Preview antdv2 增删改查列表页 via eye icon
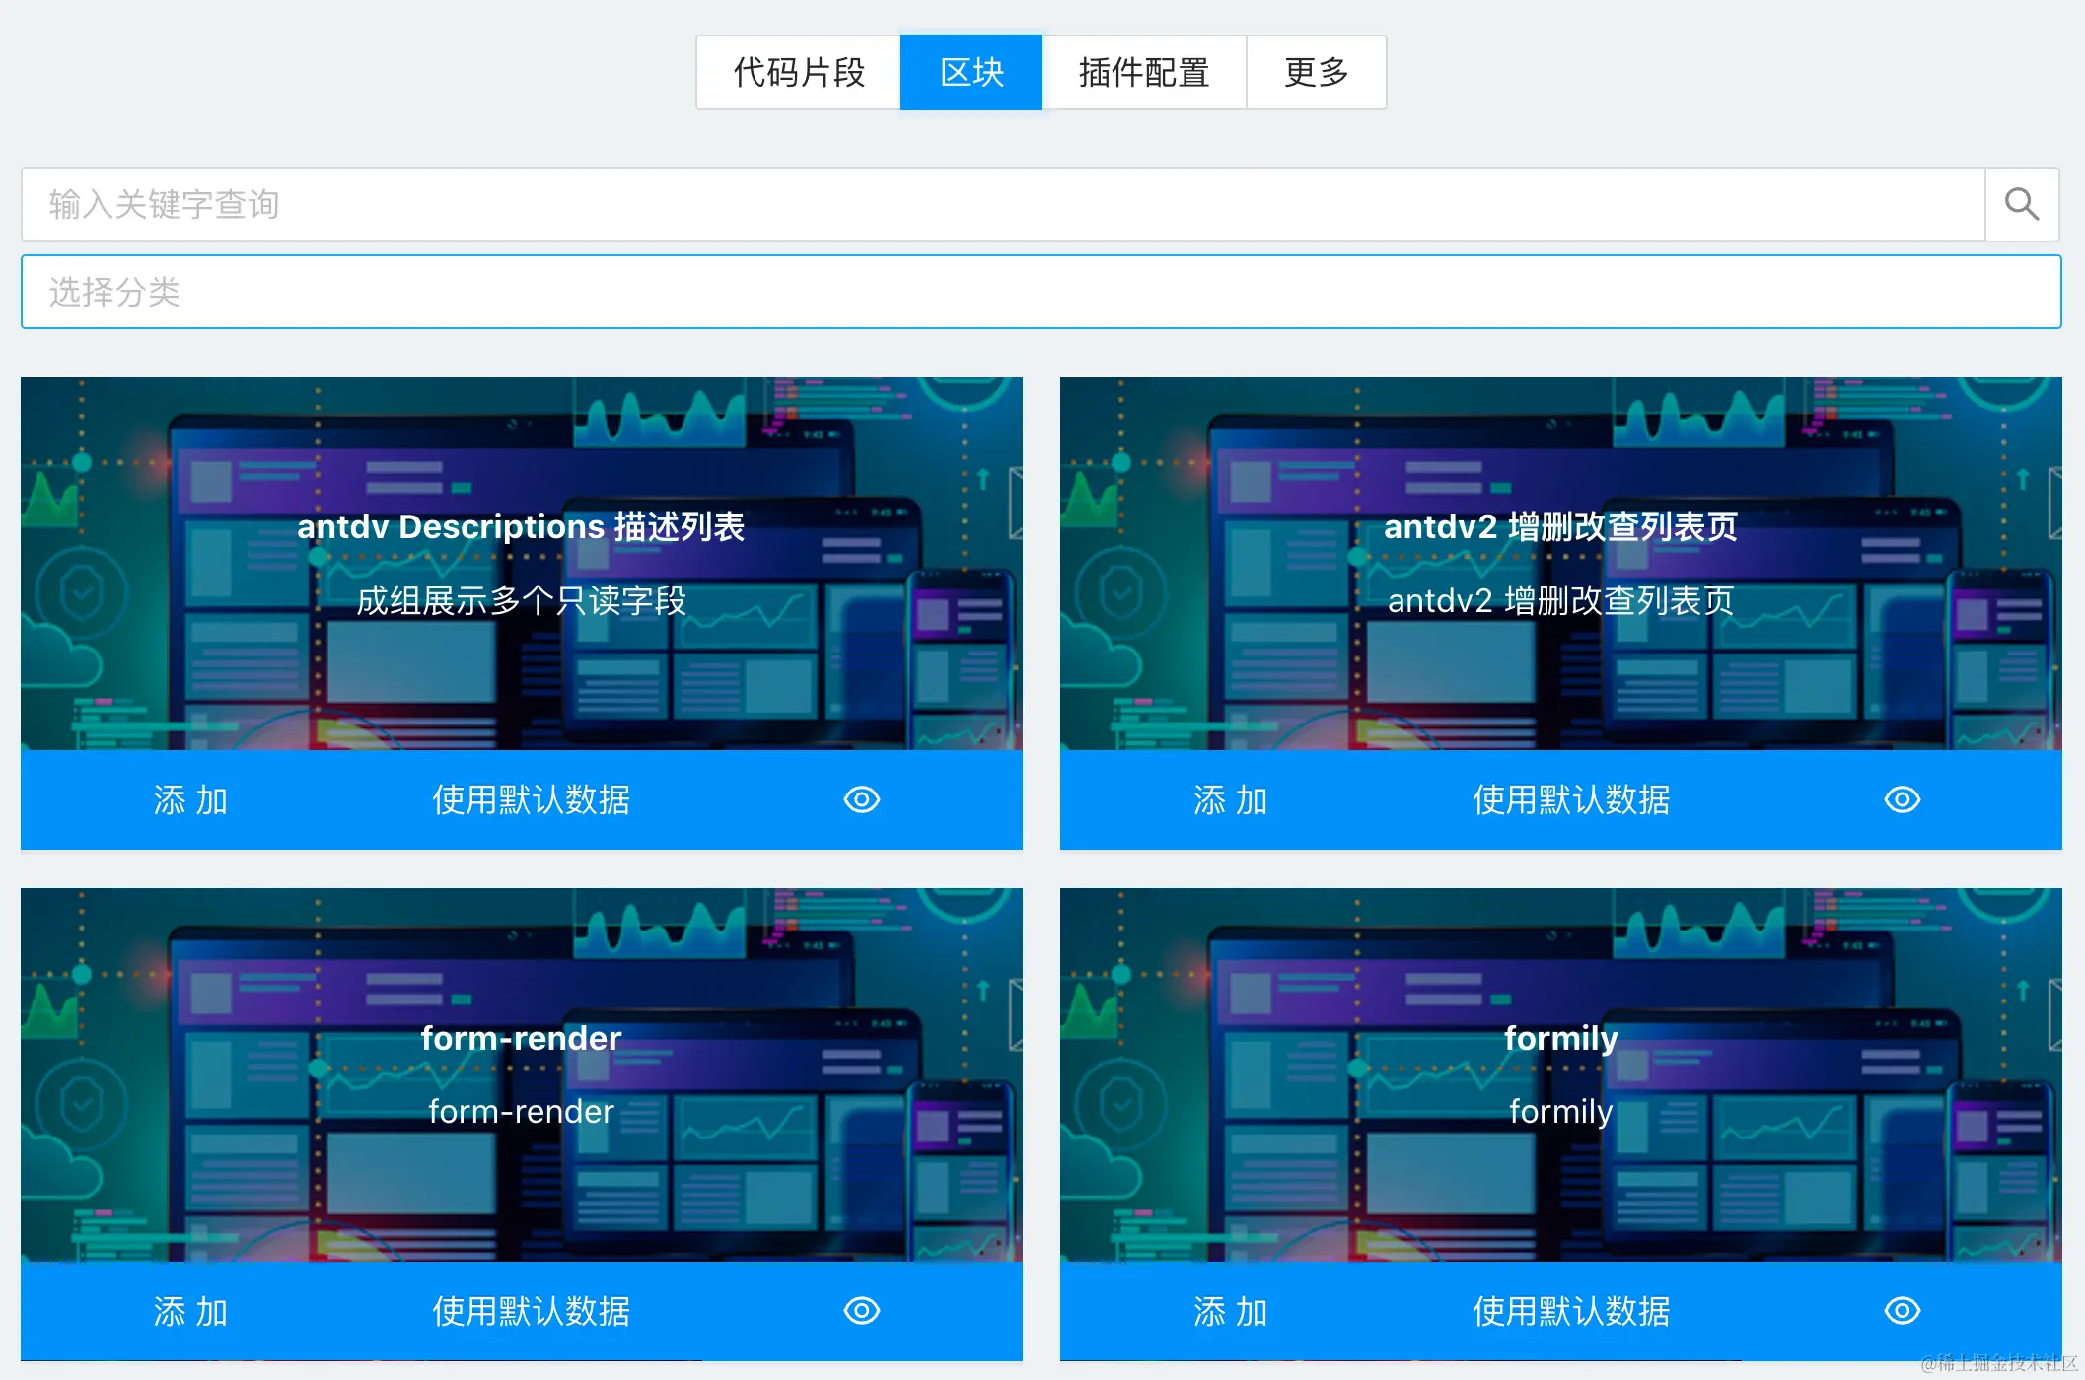2085x1380 pixels. [x=1901, y=799]
